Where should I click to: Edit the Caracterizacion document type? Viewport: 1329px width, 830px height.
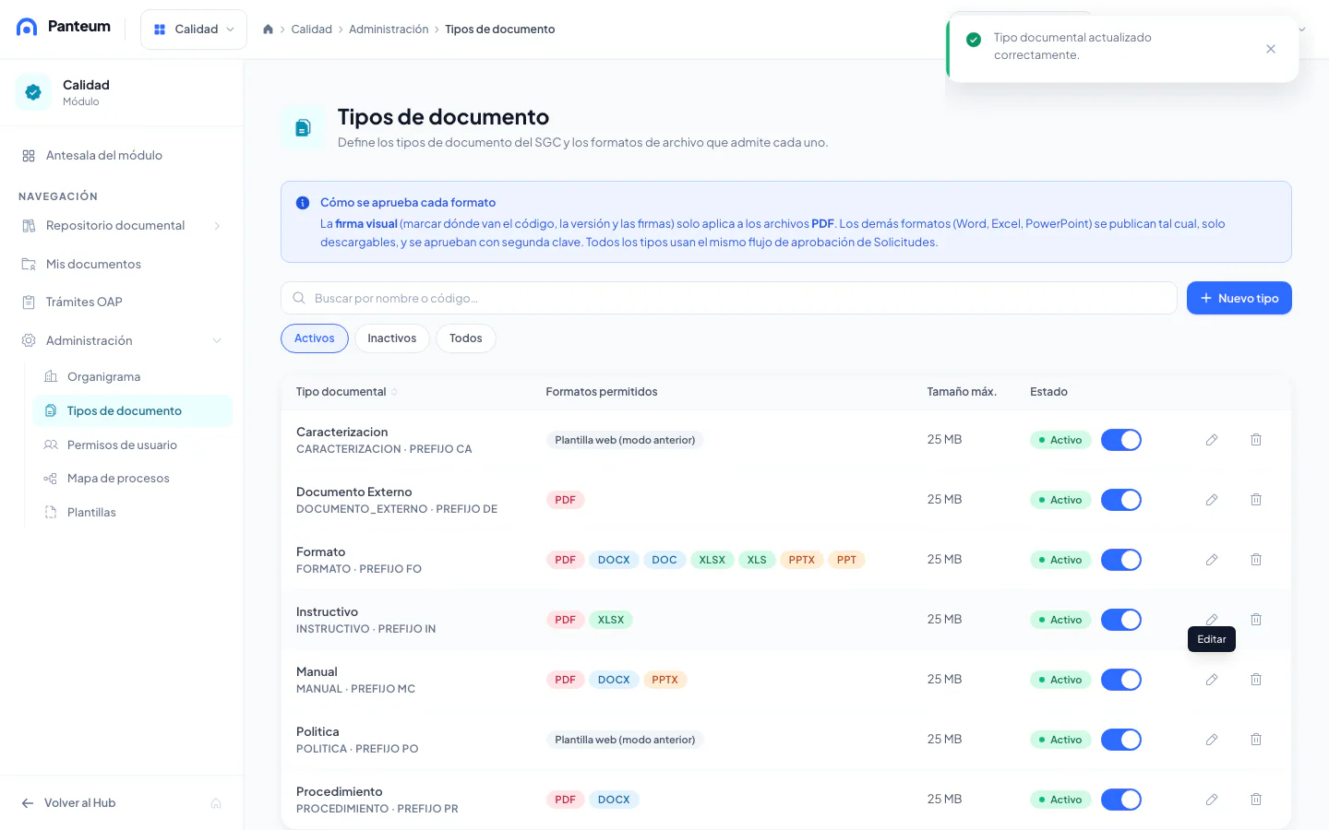[1212, 440]
